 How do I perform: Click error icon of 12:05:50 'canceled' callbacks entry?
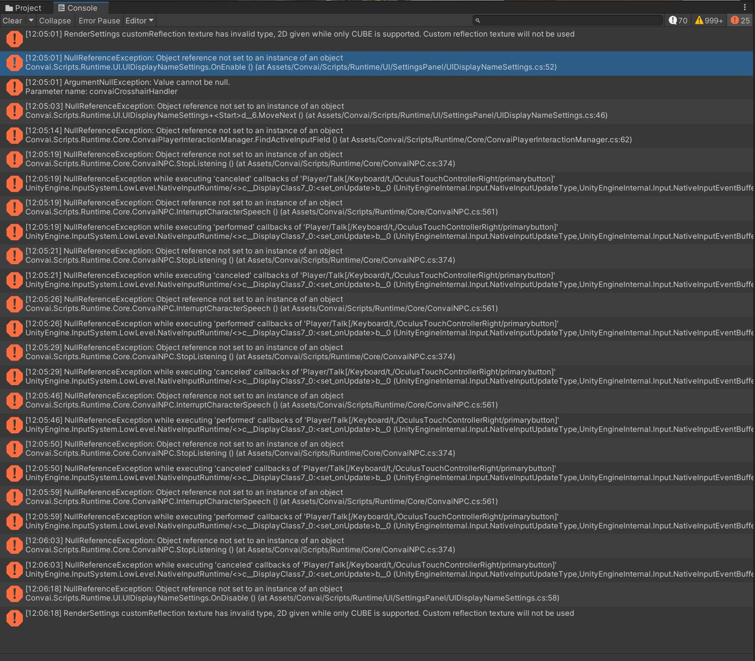[x=14, y=473]
